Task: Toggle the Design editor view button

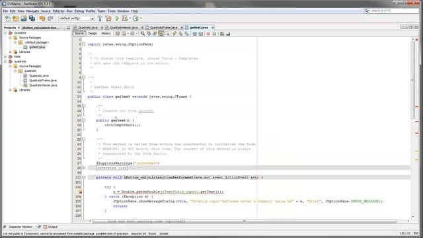Action: [x=93, y=34]
